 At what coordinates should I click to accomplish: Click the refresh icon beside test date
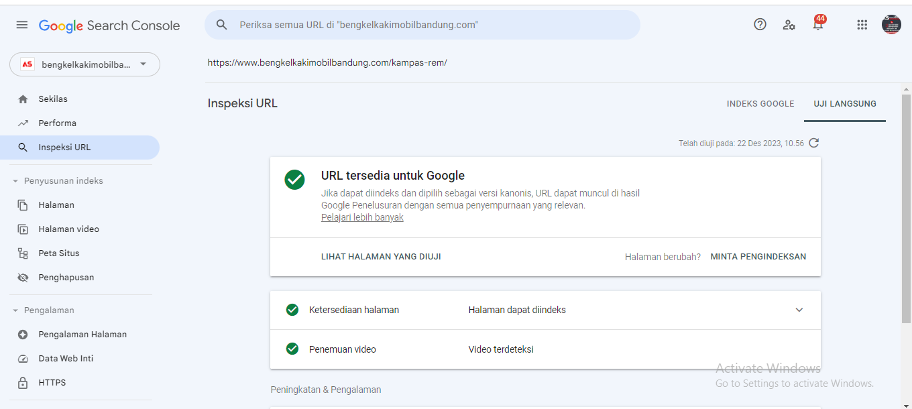[x=813, y=143]
